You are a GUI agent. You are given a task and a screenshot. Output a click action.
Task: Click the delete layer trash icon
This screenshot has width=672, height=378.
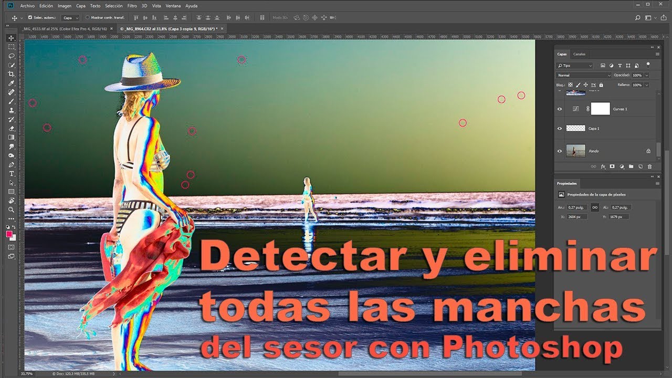pos(649,166)
